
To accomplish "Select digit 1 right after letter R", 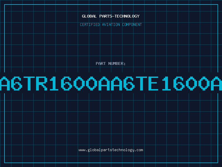I will coord(54,83).
